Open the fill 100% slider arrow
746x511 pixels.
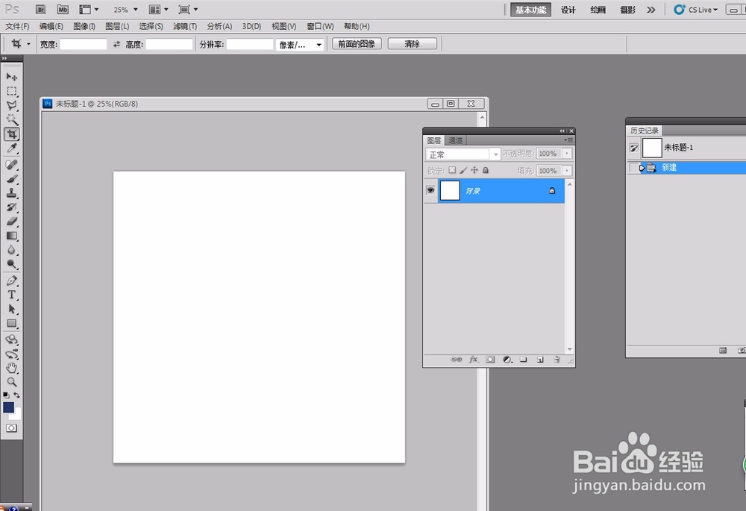[x=567, y=170]
